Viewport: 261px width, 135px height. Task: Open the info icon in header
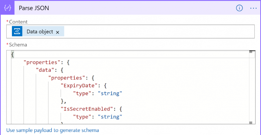click(239, 8)
